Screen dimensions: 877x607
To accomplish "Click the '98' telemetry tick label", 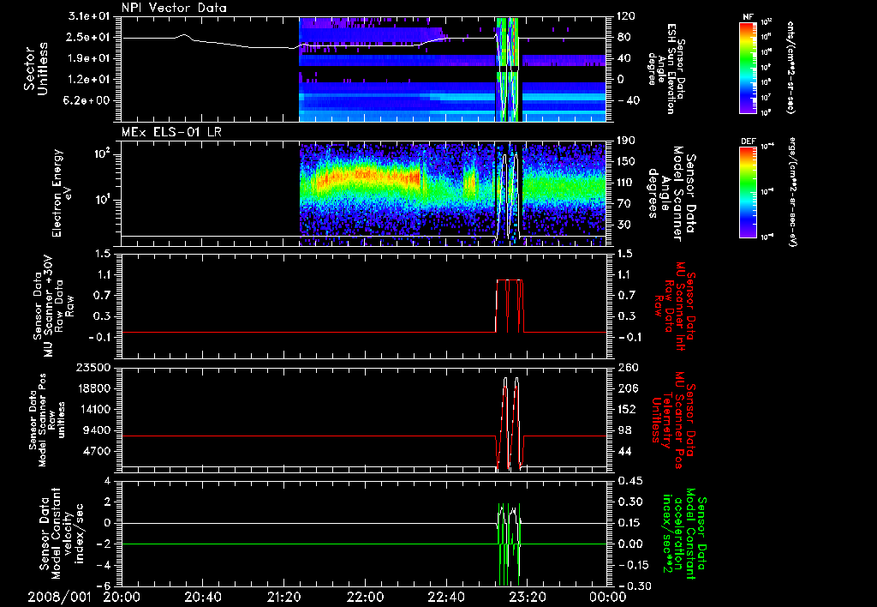I will click(625, 430).
